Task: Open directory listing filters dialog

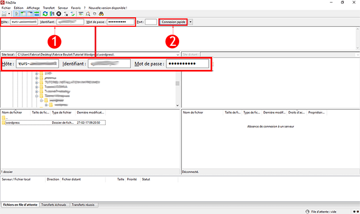Action: (81, 14)
